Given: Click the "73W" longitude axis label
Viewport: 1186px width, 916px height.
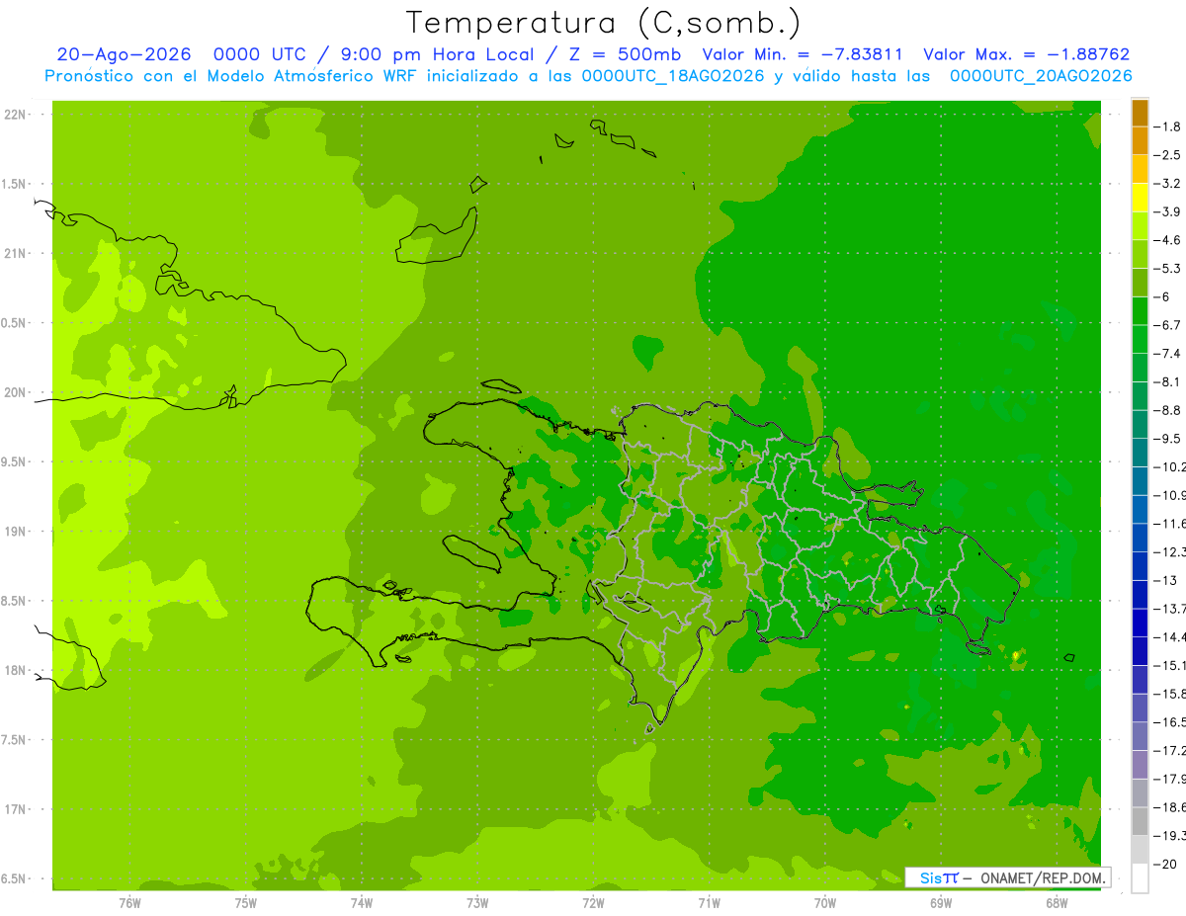Looking at the screenshot, I should point(477,902).
